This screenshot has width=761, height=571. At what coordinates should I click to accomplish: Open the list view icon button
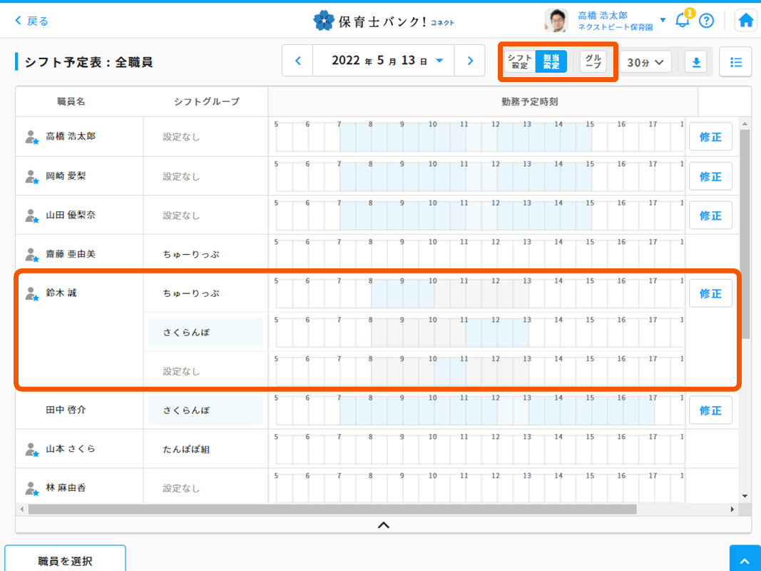(735, 62)
